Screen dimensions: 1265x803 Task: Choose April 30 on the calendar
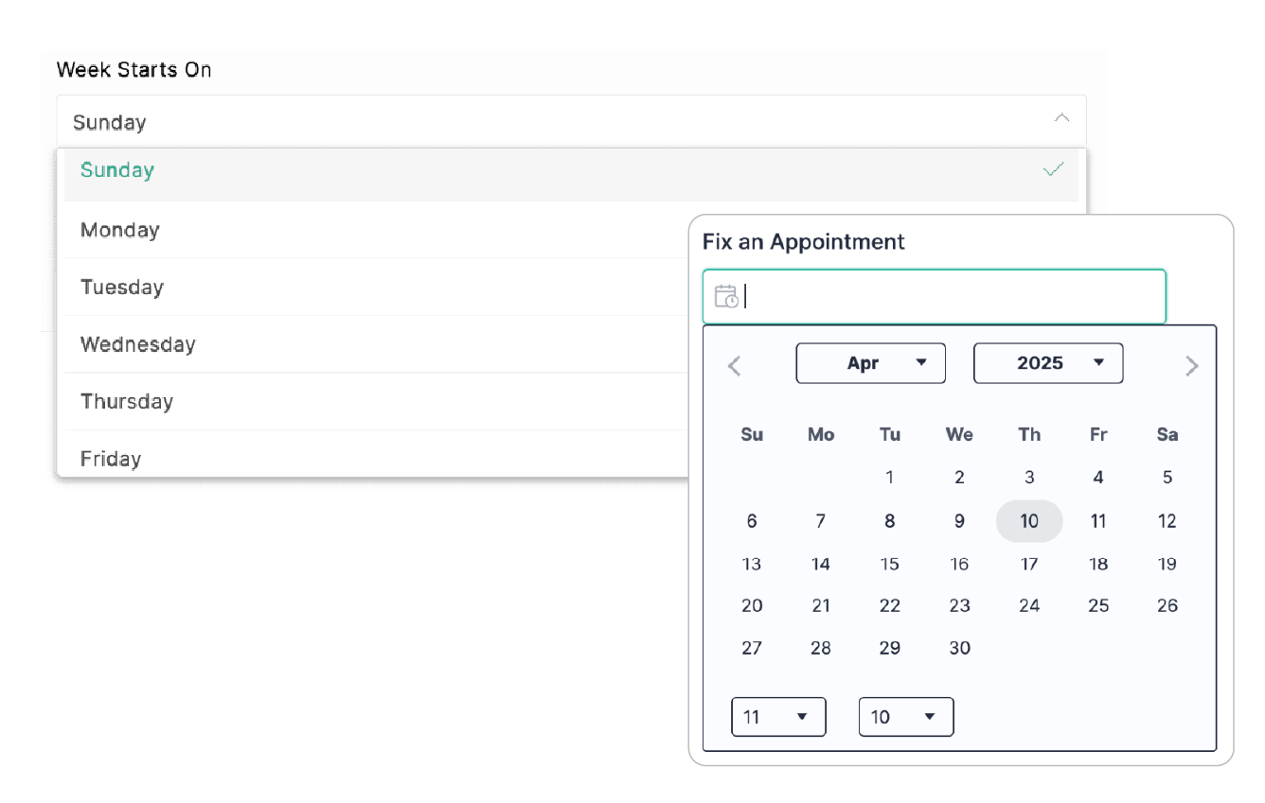click(959, 648)
